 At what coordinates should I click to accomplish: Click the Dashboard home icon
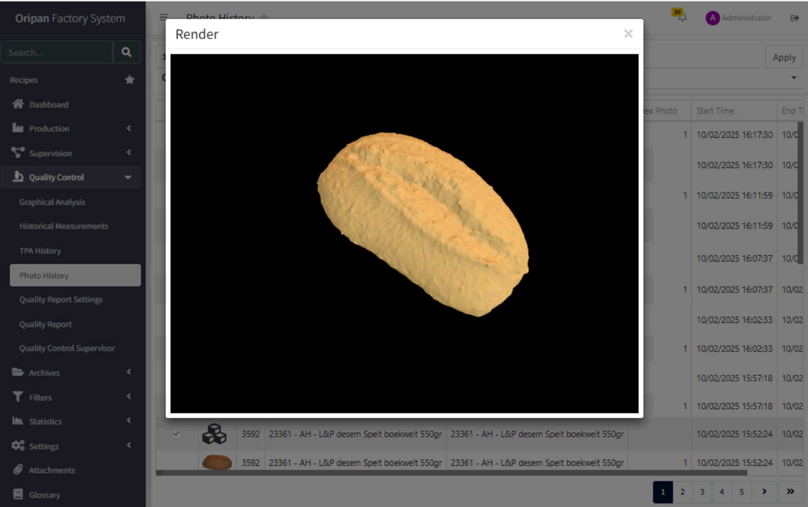pos(18,104)
